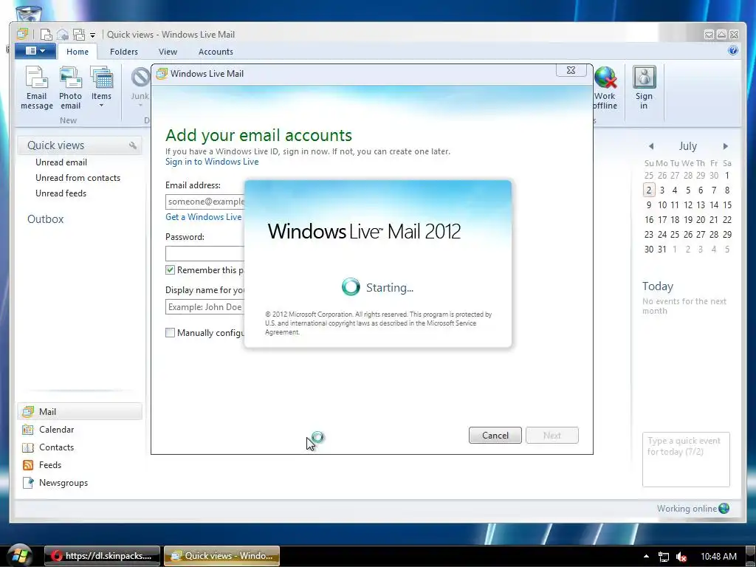Image resolution: width=756 pixels, height=567 pixels.
Task: Click the new item quick access icon
Action: pyautogui.click(x=46, y=35)
